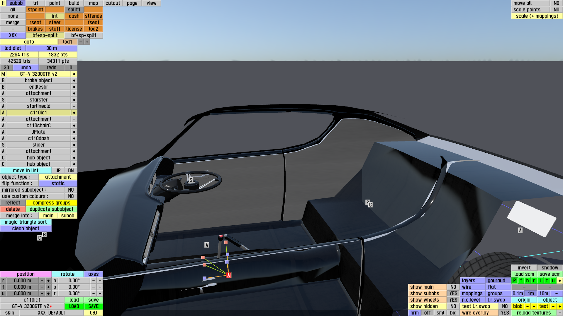563x316 pixels.
Task: Click the A marker near the license plate
Action: point(520,230)
